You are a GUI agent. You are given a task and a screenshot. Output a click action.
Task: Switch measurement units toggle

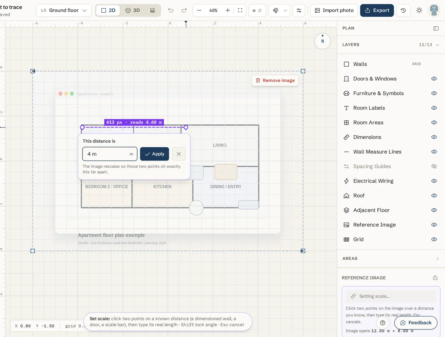pyautogui.click(x=257, y=10)
